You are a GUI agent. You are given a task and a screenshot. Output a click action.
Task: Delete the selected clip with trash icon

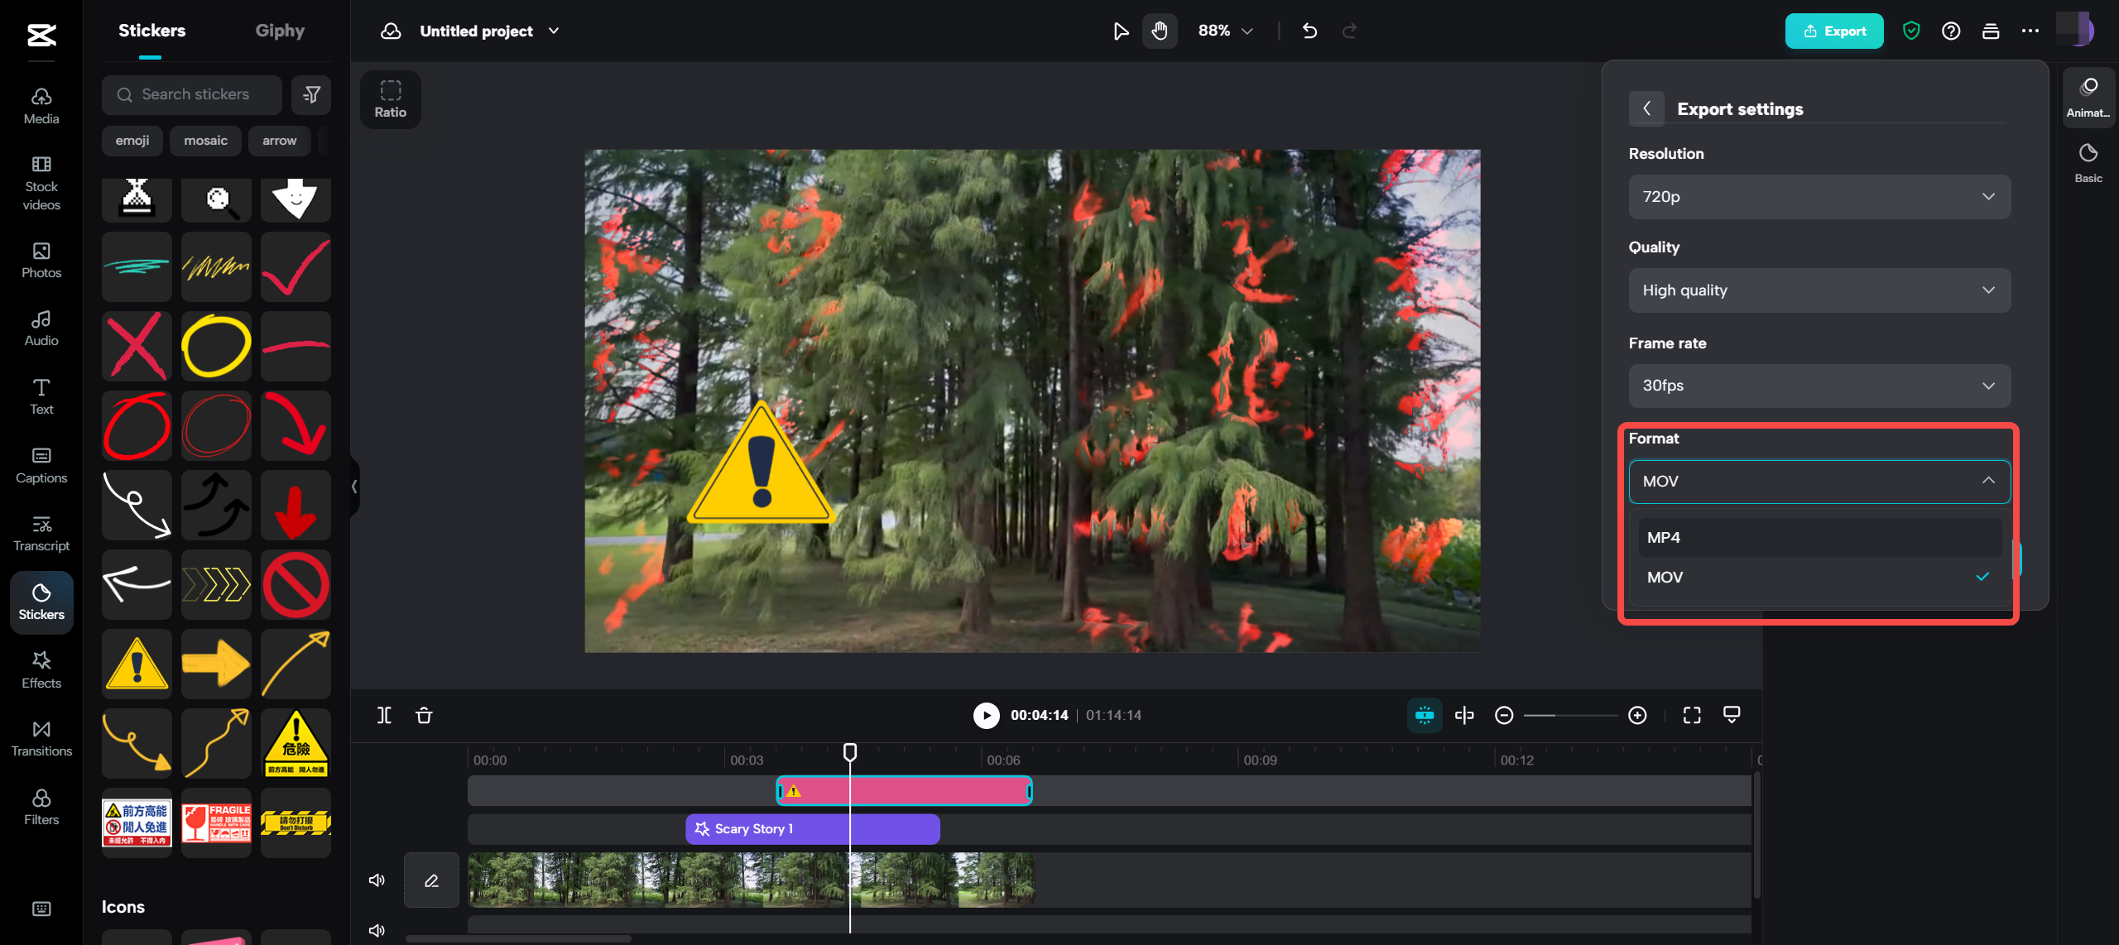[424, 715]
